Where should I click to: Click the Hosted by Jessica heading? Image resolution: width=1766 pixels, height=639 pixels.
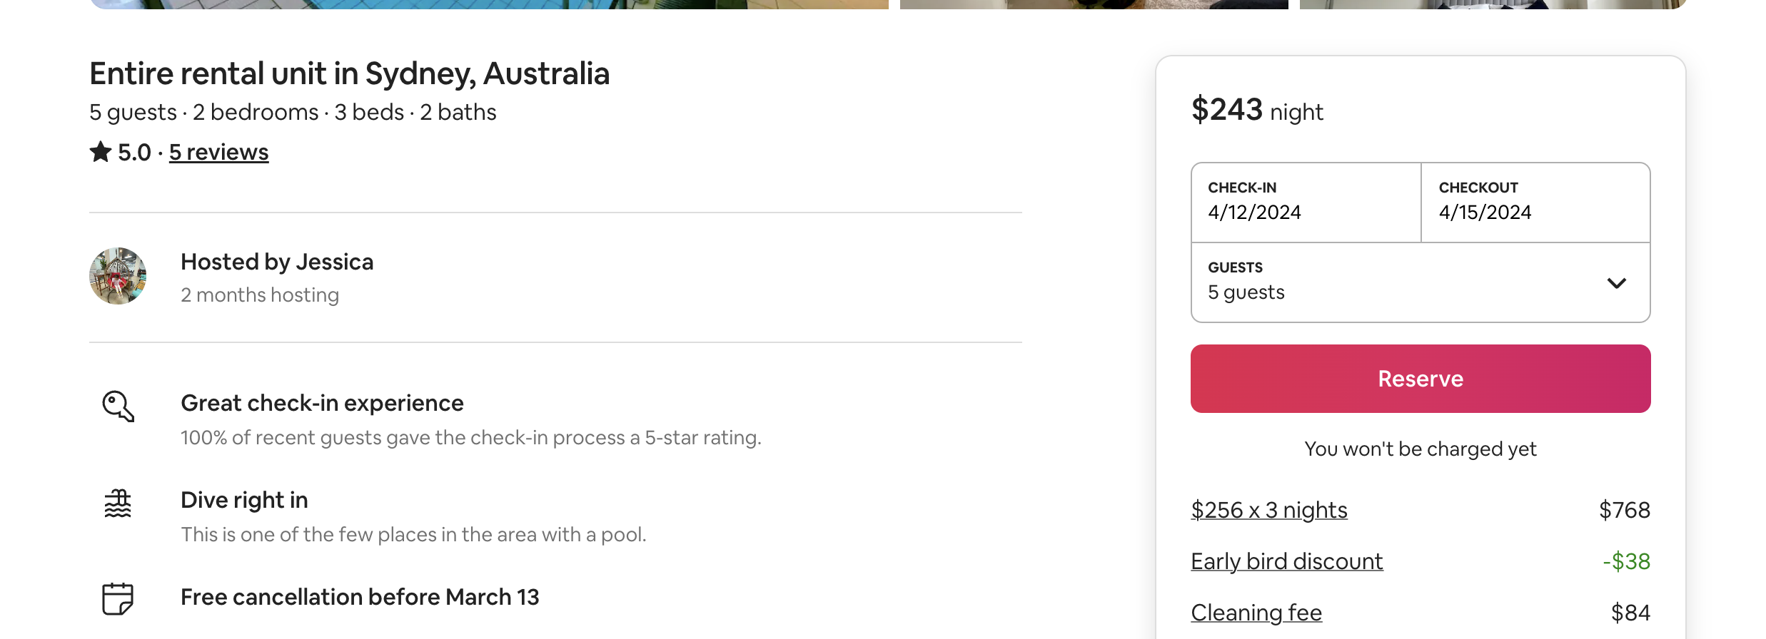(x=277, y=262)
